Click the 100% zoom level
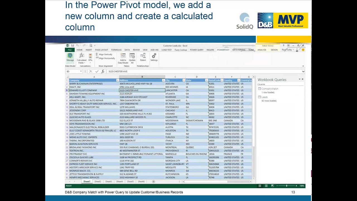357x201 pixels. coord(301,186)
